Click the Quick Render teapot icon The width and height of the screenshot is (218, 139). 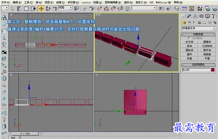[x=214, y=9]
